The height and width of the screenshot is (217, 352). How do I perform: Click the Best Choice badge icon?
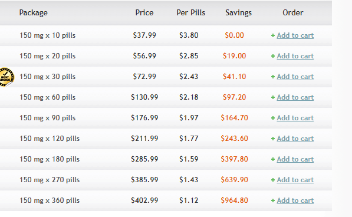click(x=6, y=77)
